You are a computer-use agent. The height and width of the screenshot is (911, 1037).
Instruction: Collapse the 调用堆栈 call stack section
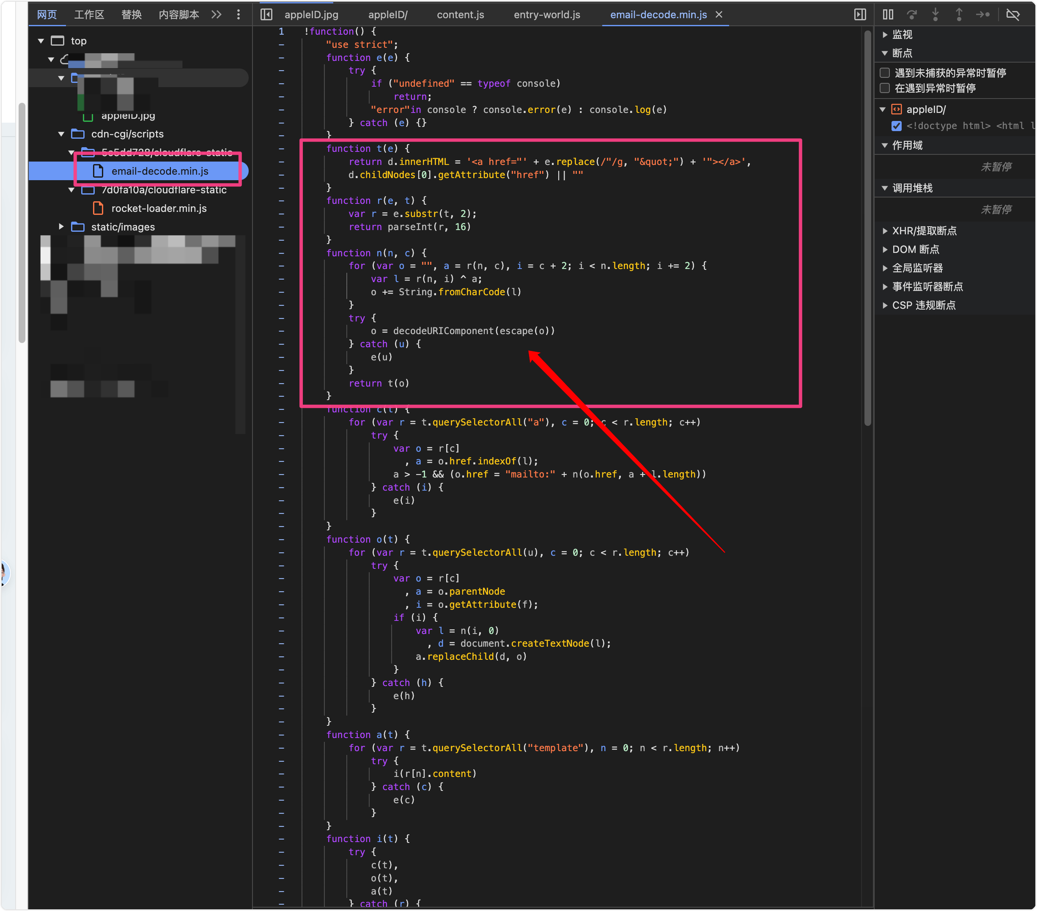pos(885,188)
